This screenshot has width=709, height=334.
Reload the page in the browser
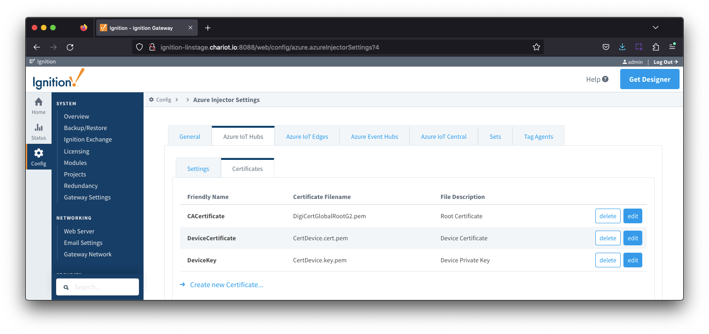click(x=70, y=47)
